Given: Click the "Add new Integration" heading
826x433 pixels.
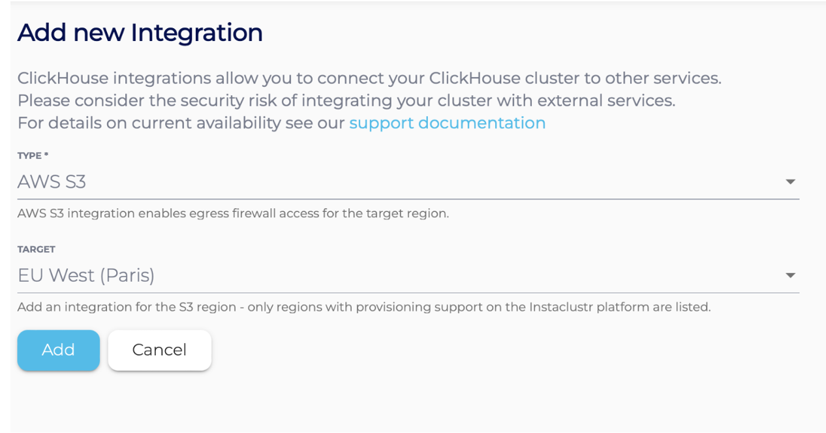Looking at the screenshot, I should pyautogui.click(x=140, y=33).
